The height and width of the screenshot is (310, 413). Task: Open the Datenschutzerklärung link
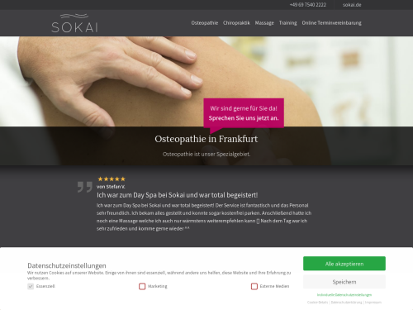346,303
